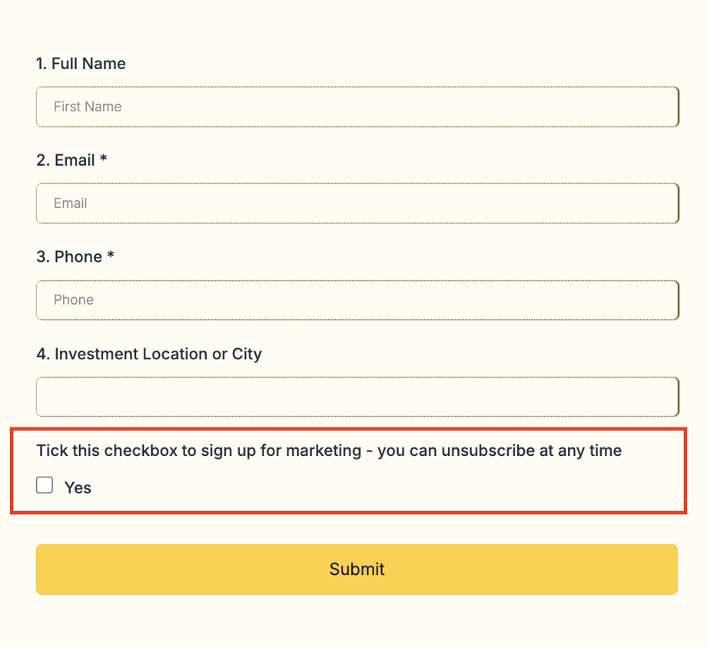This screenshot has width=707, height=647.
Task: Click the "First Name" placeholder text
Action: [x=88, y=107]
